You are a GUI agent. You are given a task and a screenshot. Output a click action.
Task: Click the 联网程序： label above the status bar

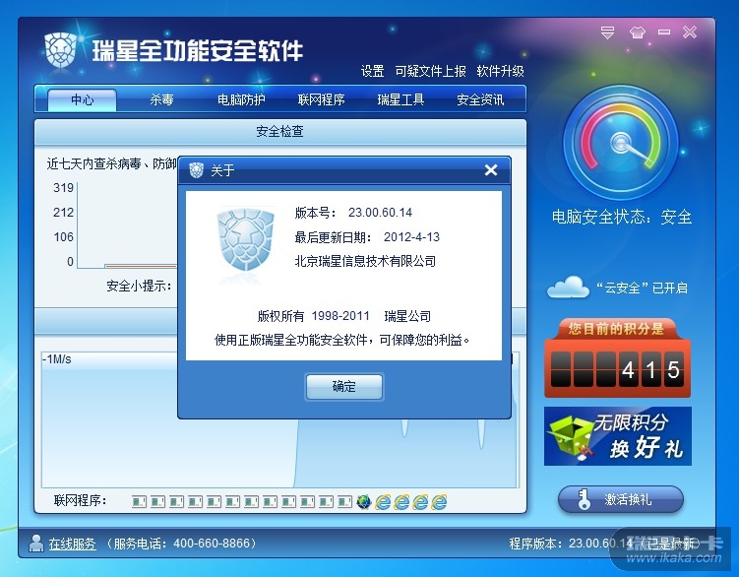[80, 500]
